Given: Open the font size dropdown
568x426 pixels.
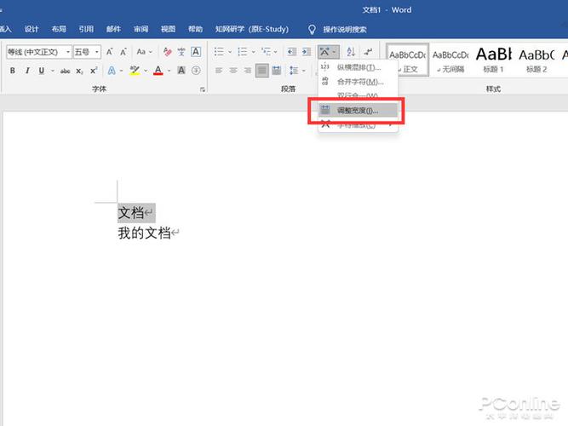Looking at the screenshot, I should (97, 52).
